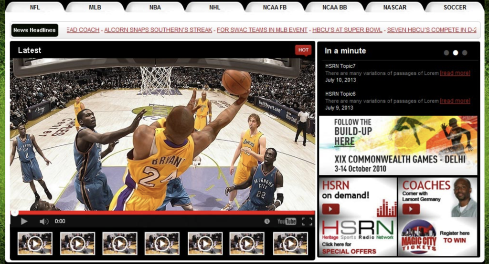Select the first carousel dot in In a minute
489x264 pixels.
coord(446,53)
